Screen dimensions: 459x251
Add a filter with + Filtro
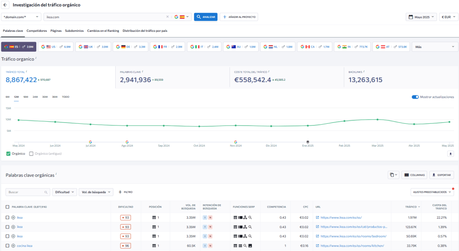(126, 192)
